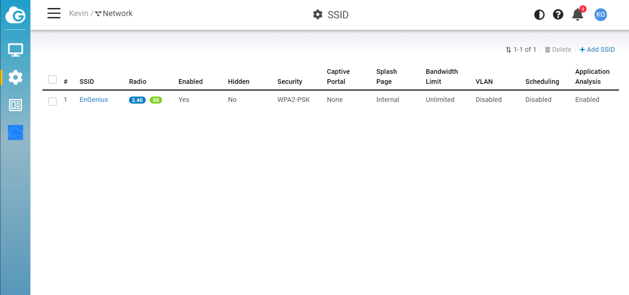Click the Add SSID button
The width and height of the screenshot is (629, 295).
coord(597,50)
